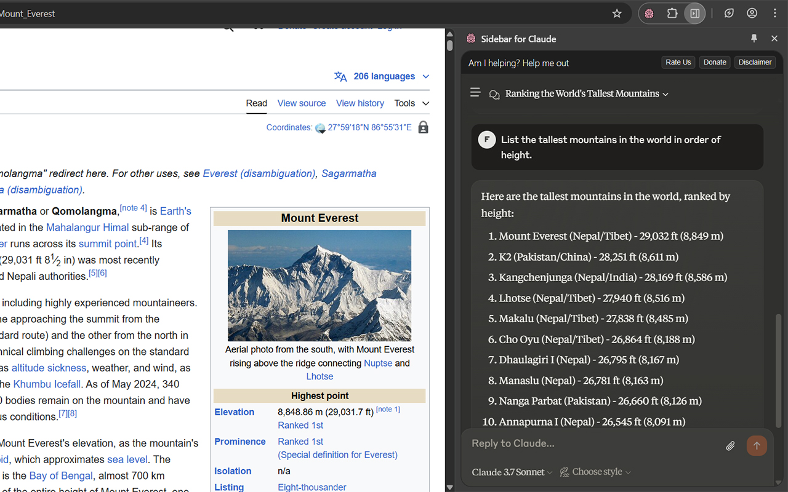Close the Sidebar for Claude panel
The height and width of the screenshot is (492, 788).
[774, 39]
